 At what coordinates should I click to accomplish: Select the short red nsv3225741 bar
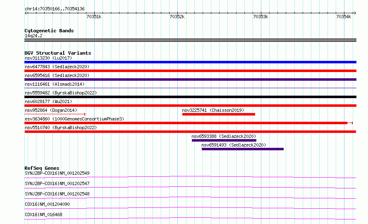[x=218, y=114]
